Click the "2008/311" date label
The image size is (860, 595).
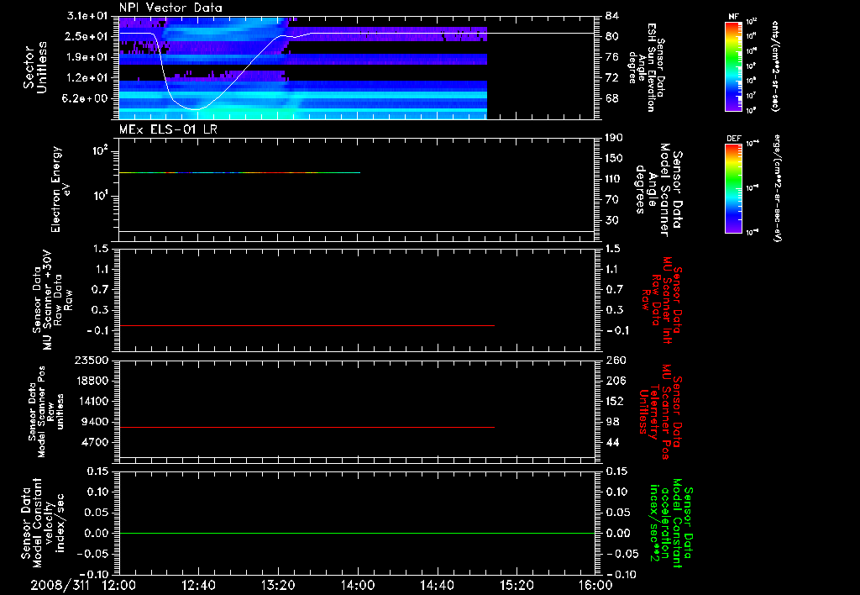[60, 585]
